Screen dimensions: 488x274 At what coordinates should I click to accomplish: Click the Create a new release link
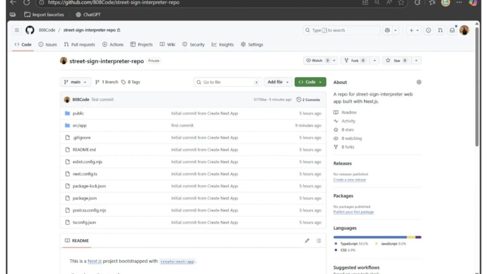tap(351, 180)
